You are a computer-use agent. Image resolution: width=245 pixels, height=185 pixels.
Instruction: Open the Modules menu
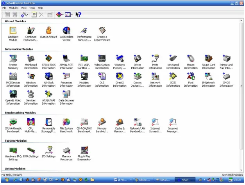coord(14,8)
